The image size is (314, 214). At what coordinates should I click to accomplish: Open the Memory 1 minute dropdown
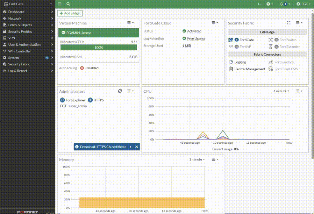(x=197, y=159)
